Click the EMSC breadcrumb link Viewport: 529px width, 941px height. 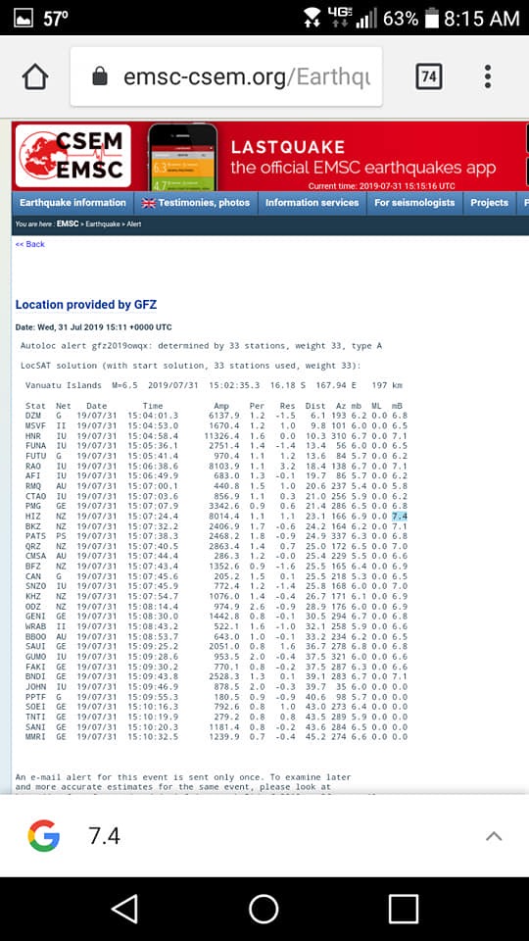[68, 223]
